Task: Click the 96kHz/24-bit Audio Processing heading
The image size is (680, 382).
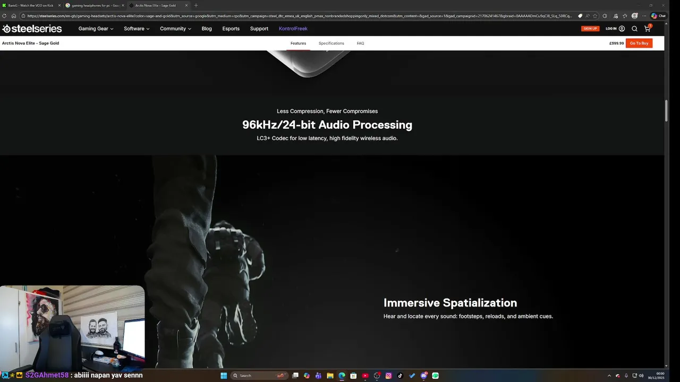Action: point(327,125)
